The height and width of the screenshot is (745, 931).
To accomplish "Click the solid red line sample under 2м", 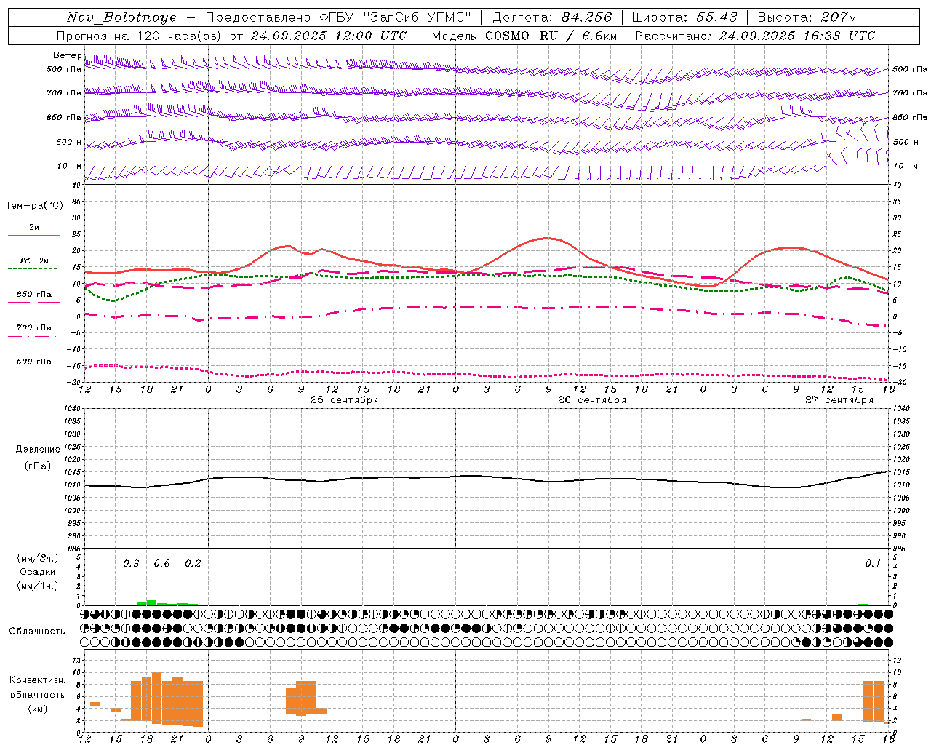I will point(33,235).
